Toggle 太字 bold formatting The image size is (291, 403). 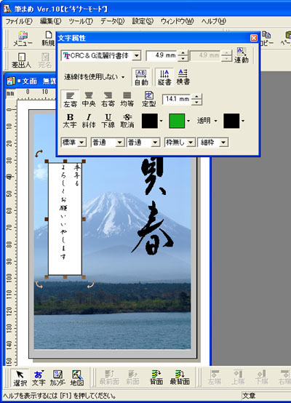point(70,121)
